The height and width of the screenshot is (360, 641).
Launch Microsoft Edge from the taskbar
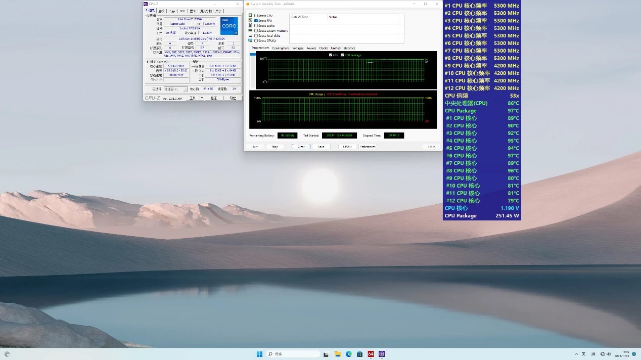pyautogui.click(x=349, y=354)
